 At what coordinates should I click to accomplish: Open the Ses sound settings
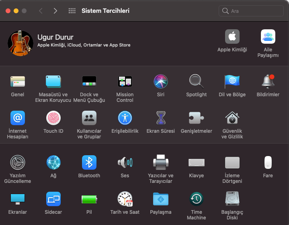[125, 162]
